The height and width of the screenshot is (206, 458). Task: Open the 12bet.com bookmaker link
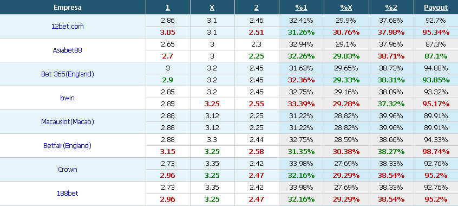pyautogui.click(x=68, y=27)
